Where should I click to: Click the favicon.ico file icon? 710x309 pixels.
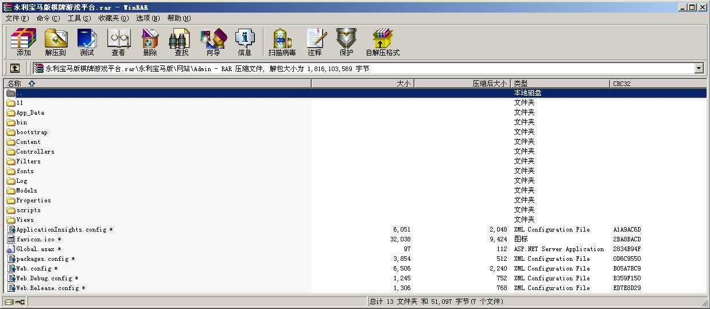(x=11, y=239)
